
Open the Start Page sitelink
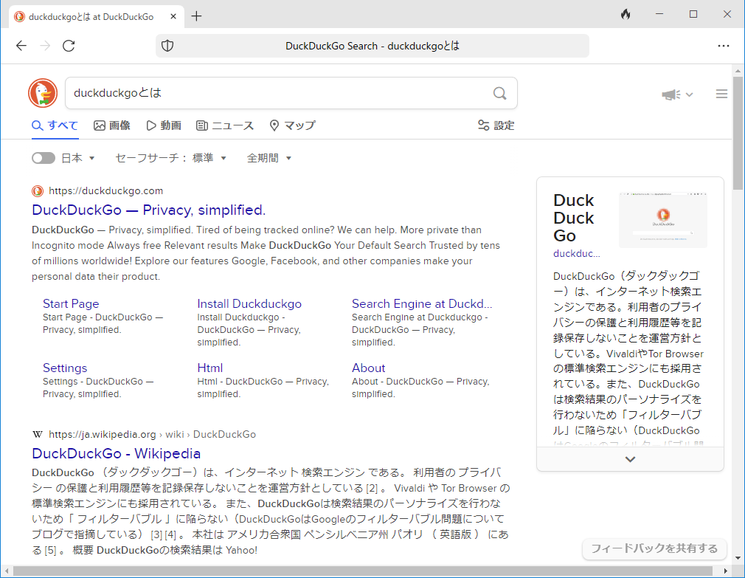point(71,303)
